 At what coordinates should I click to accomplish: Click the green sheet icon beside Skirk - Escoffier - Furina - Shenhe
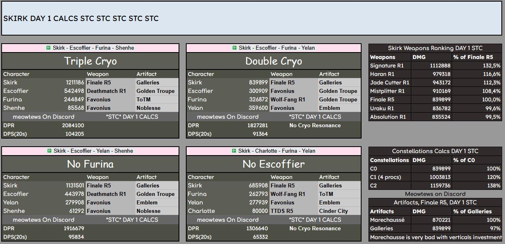(x=48, y=48)
